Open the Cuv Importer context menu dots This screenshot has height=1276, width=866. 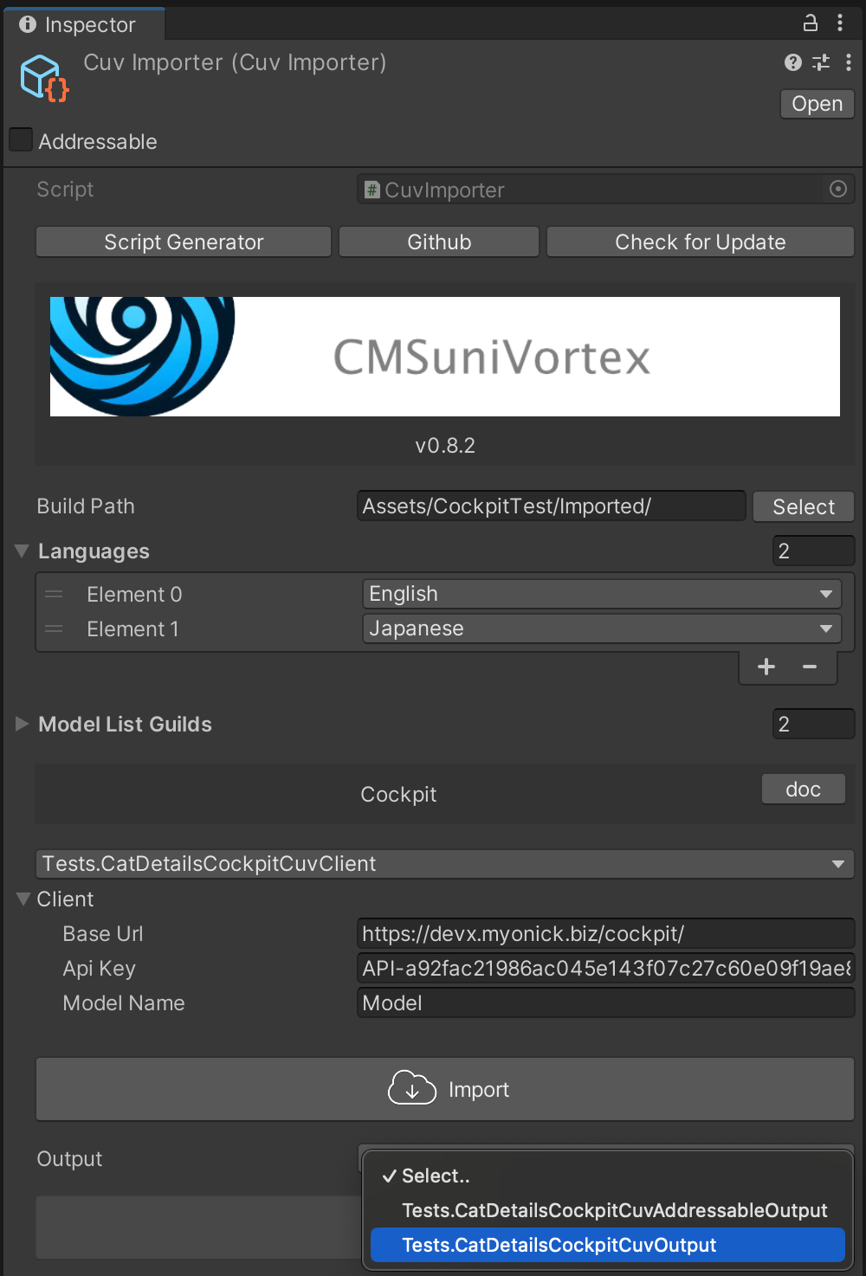[849, 62]
